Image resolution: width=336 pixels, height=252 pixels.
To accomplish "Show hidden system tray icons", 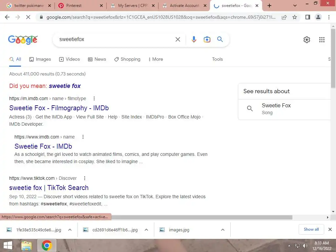I will 289,246.
